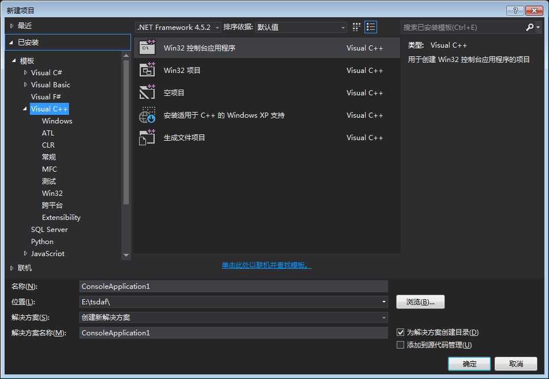The image size is (549, 379).
Task: Enable 添加到源代码管理 checkbox
Action: [x=401, y=345]
